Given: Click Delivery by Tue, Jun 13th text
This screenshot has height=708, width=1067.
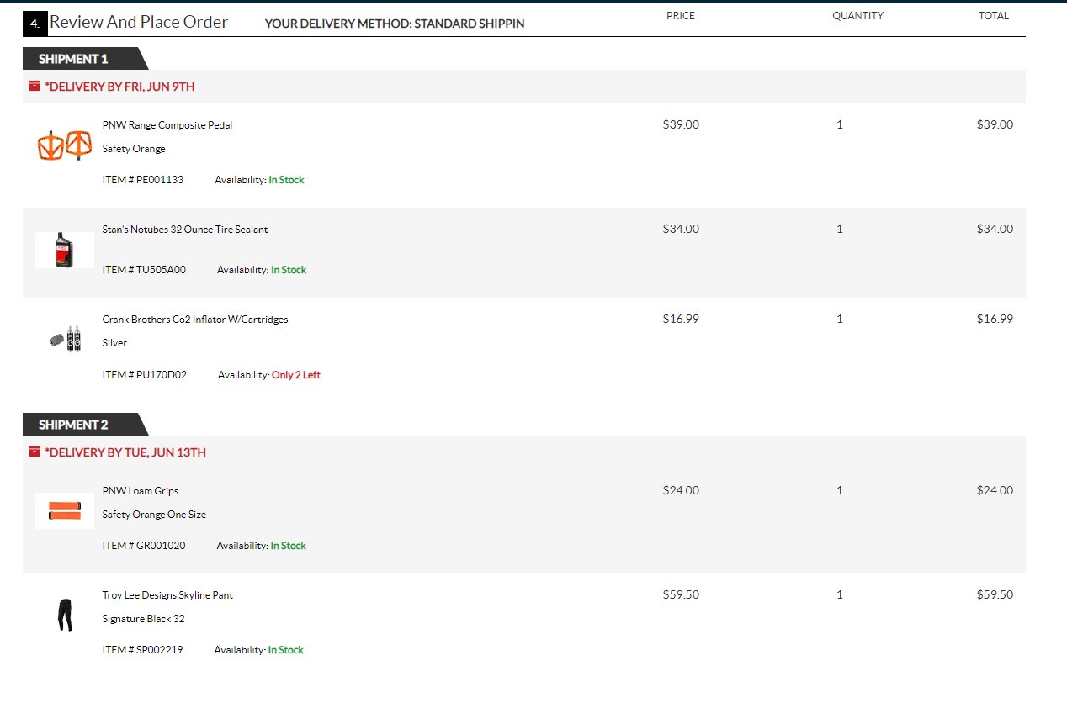Looking at the screenshot, I should [125, 452].
